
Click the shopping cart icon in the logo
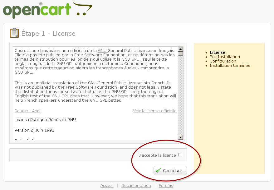click(x=83, y=9)
